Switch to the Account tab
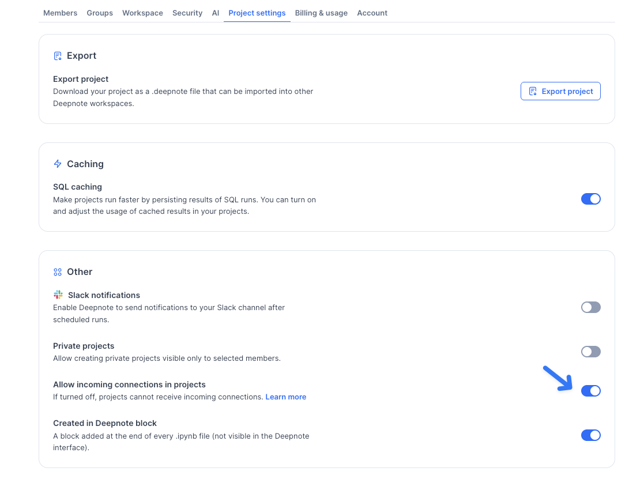The width and height of the screenshot is (644, 479). tap(372, 13)
